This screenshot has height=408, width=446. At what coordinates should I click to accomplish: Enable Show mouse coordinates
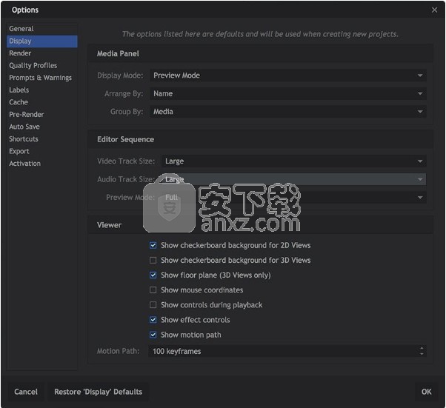click(153, 290)
